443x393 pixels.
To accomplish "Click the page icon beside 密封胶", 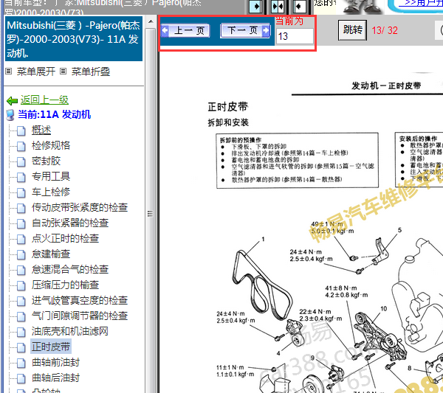I will (21, 161).
